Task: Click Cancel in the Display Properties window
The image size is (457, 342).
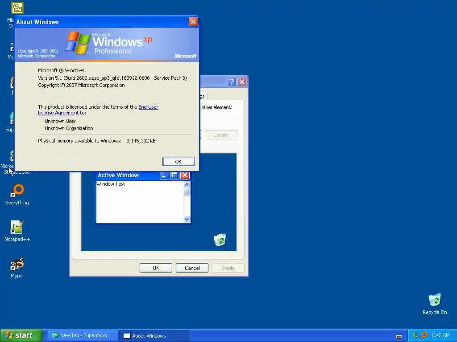Action: click(x=192, y=268)
